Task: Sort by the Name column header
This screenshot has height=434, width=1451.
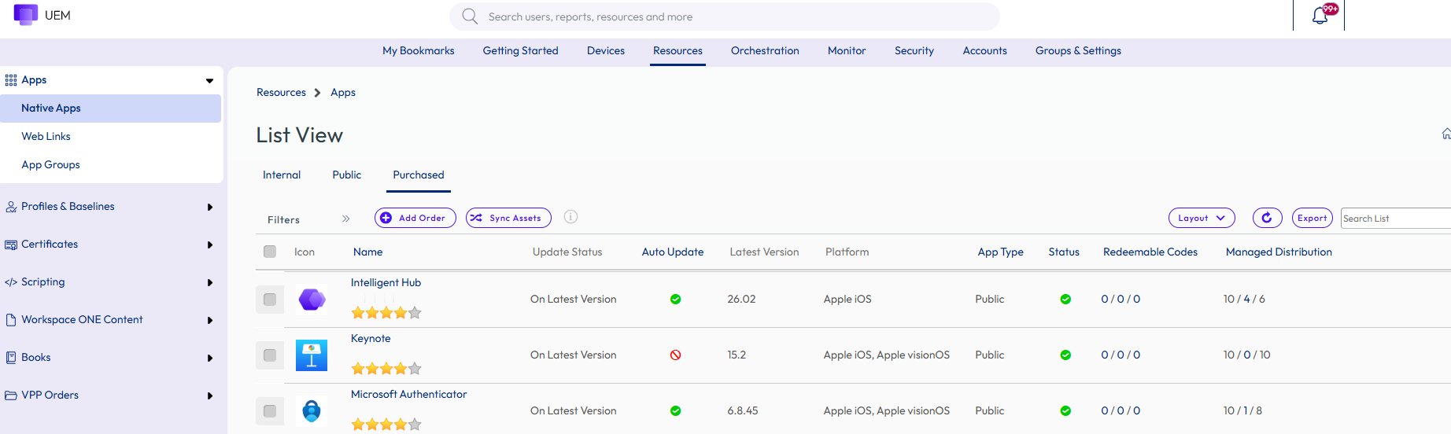Action: pos(368,252)
